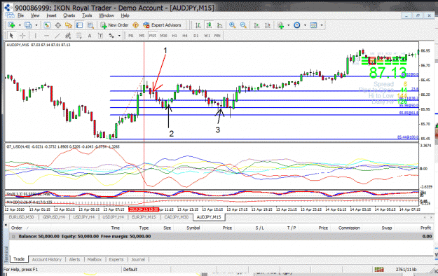Switch timeframe to MN
Image resolution: width=438 pixels, height=276 pixels.
click(x=217, y=36)
